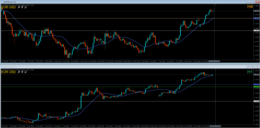The image size is (260, 128).
Task: Click the 1.16358 price label on H4 chart
Action: (256, 31)
